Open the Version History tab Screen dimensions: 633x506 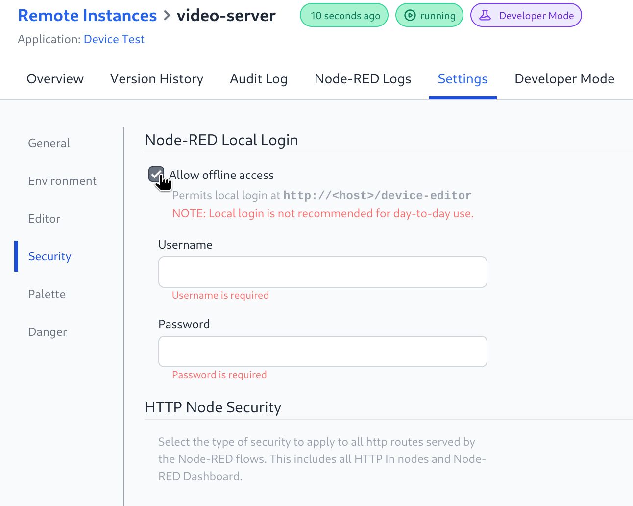click(x=157, y=79)
